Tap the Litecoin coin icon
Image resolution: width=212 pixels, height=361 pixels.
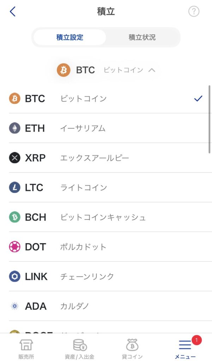tap(15, 188)
